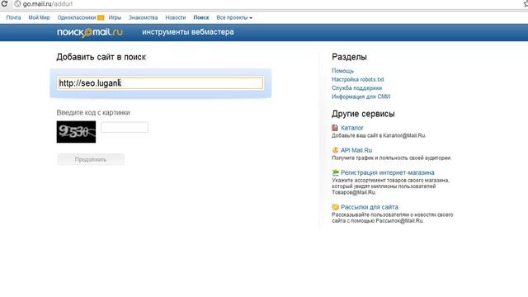The width and height of the screenshot is (528, 297).
Task: Open the API Mail.Ru link
Action: point(356,150)
